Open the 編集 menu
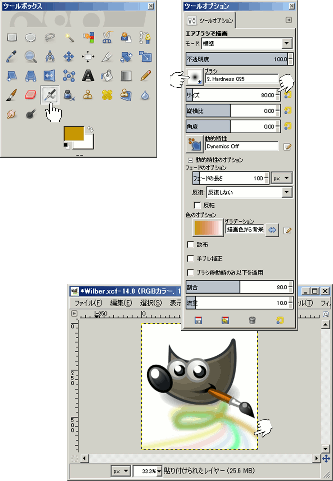This screenshot has height=481, width=333. [121, 303]
